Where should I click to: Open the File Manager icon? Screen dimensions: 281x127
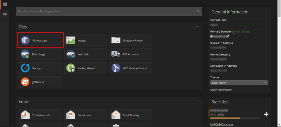25,40
